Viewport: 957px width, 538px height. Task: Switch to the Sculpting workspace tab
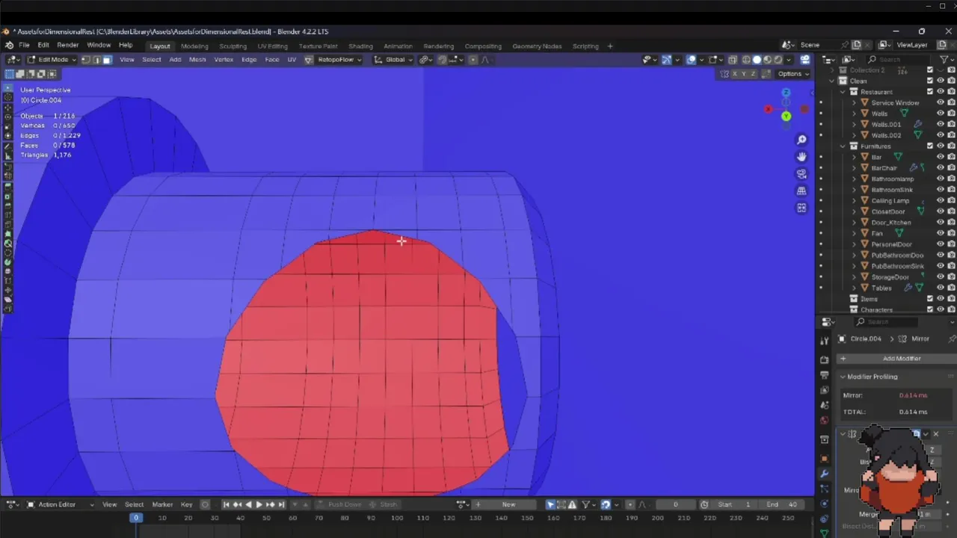click(233, 46)
